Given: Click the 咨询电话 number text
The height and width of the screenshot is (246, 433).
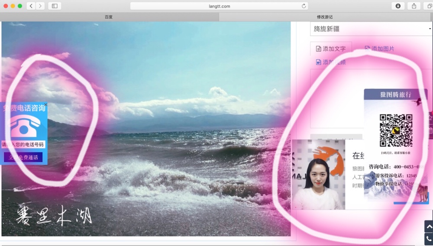Looking at the screenshot, I should [397, 167].
